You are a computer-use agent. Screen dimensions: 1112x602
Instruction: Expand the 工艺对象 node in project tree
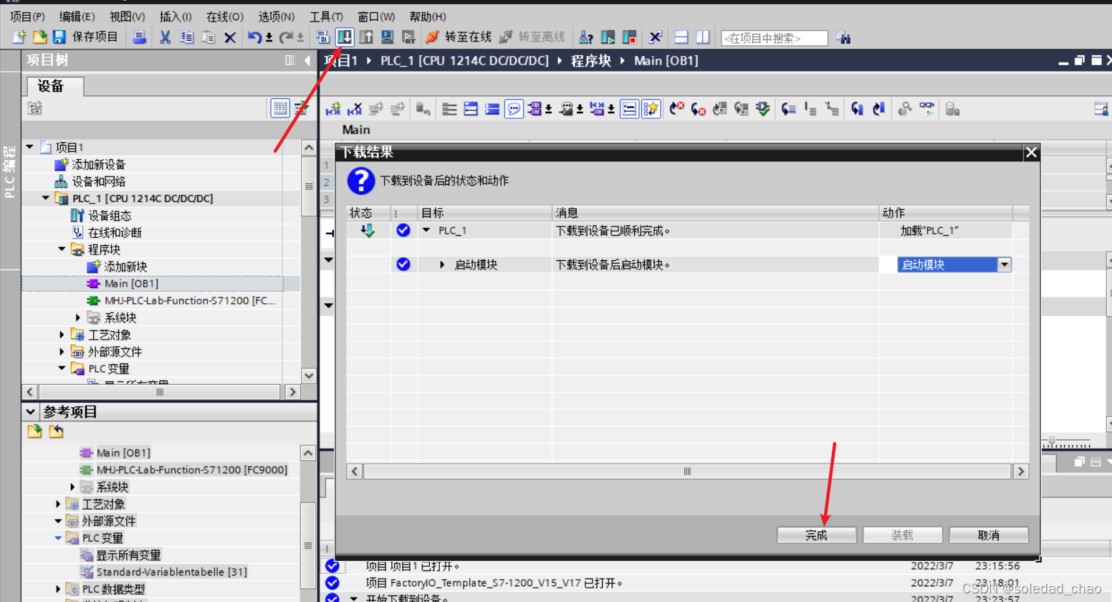click(x=62, y=335)
